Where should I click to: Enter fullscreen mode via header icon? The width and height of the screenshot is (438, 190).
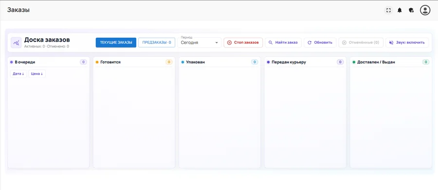coord(388,11)
